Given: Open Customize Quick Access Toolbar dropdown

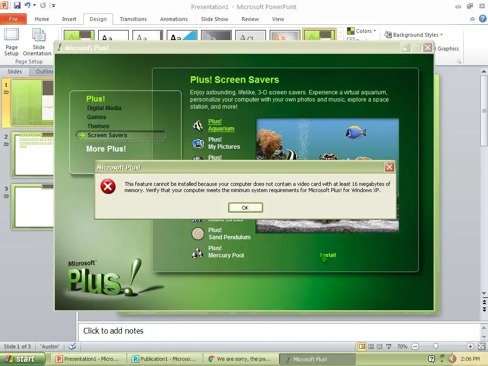Looking at the screenshot, I should click(x=53, y=5).
